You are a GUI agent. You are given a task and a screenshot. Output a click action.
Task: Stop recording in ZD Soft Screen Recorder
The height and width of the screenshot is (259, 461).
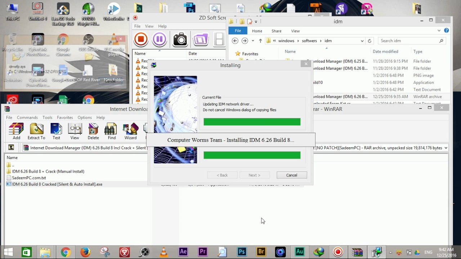141,39
